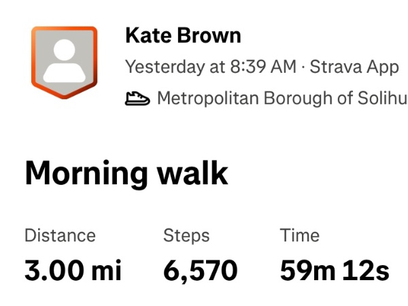Image resolution: width=408 pixels, height=306 pixels.
Task: Click the 12s seconds part of time
Action: click(367, 271)
